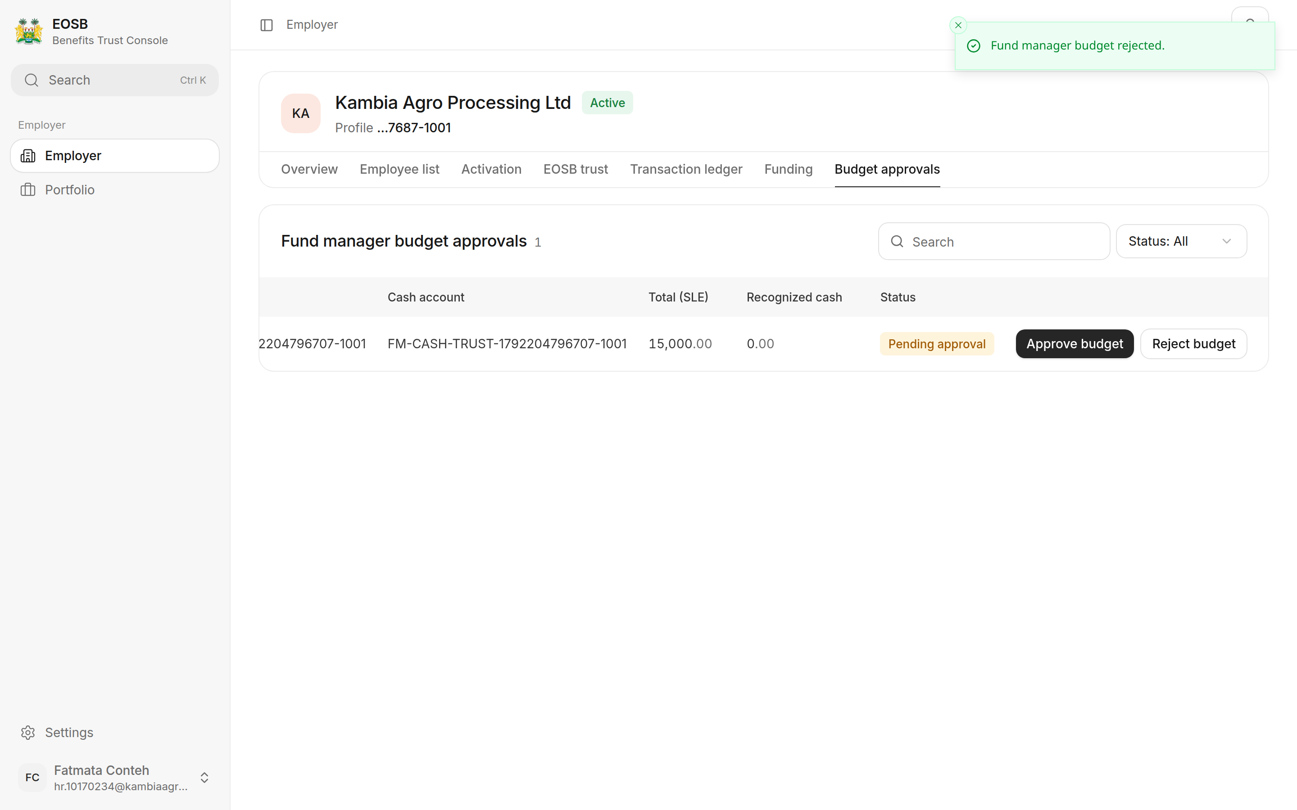Viewport: 1297px width, 810px height.
Task: Click the Recognized cash column header
Action: pyautogui.click(x=794, y=297)
